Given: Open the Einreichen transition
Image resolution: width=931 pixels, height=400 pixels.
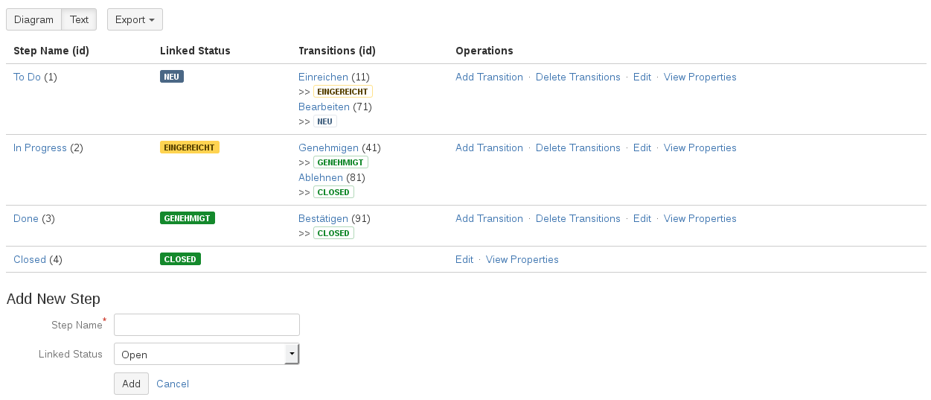Looking at the screenshot, I should 323,77.
